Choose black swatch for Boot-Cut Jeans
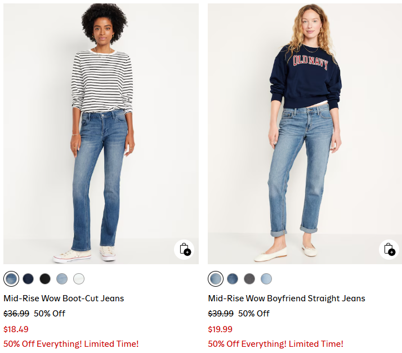This screenshot has height=353, width=402. [x=45, y=278]
